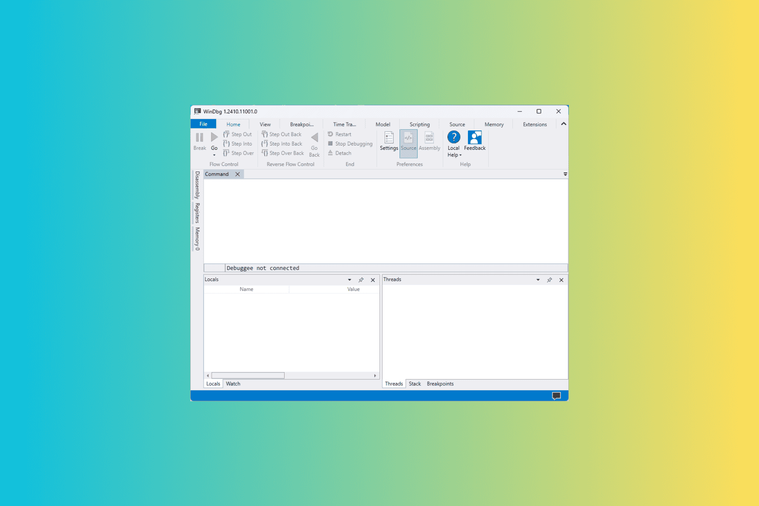Image resolution: width=759 pixels, height=506 pixels.
Task: Switch to the Extensions ribbon tab
Action: click(535, 125)
